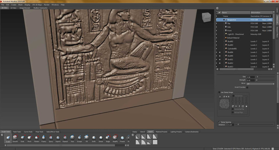Viewport: 279px width, 150px height.
Task: Select the Scrape tool
Action: [79, 138]
